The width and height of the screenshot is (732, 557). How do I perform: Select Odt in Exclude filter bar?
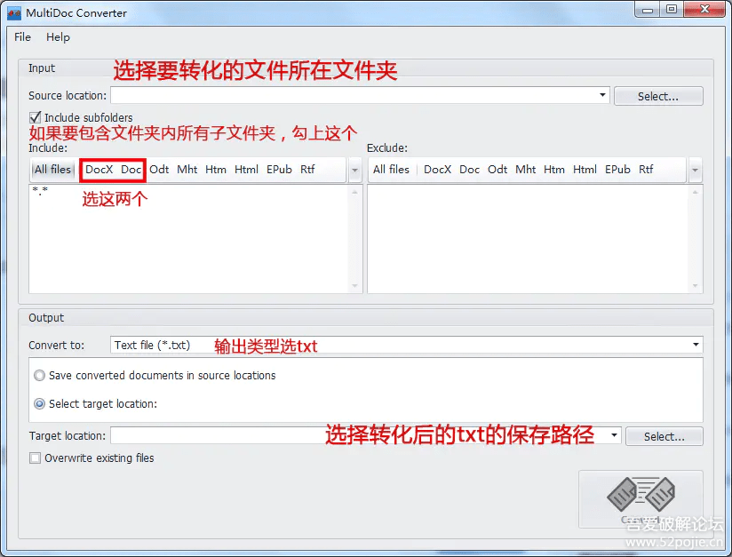(497, 170)
